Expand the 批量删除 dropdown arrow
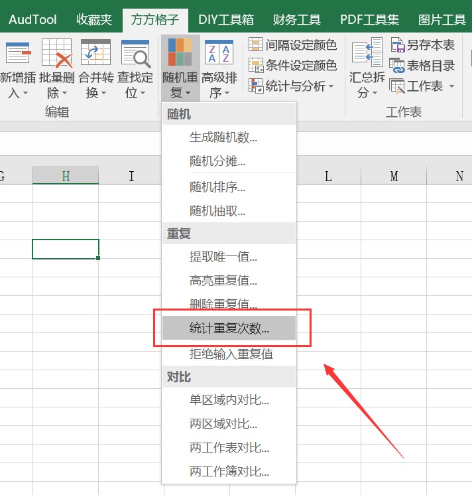Viewport: 472px width, 495px height. 65,93
